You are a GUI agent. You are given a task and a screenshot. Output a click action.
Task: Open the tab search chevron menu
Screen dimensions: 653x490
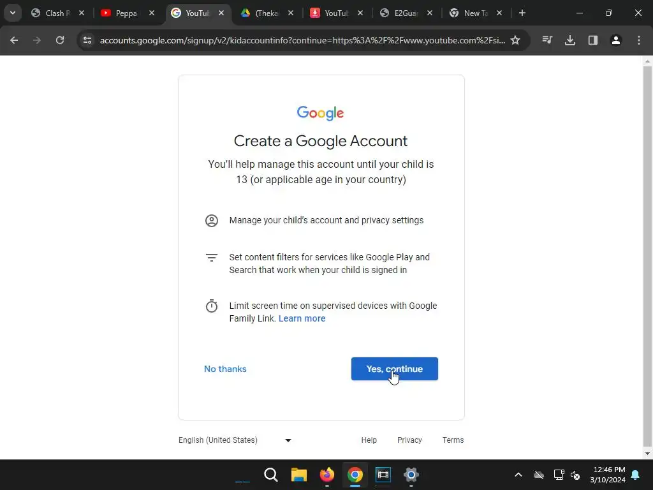13,13
